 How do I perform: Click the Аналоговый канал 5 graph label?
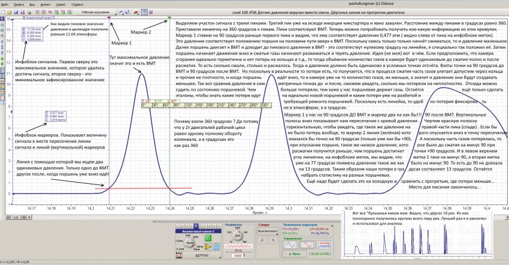point(39,18)
